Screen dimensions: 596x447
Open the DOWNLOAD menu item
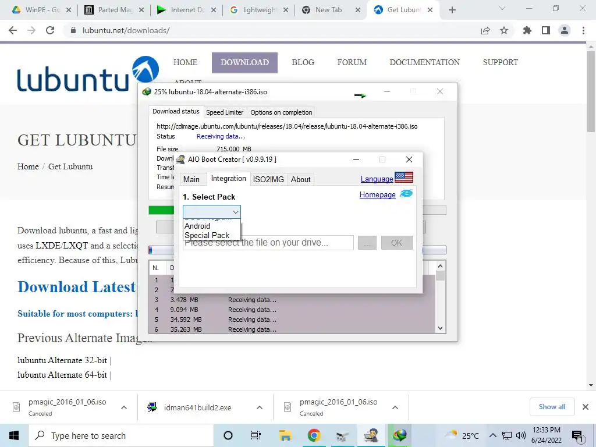click(244, 62)
